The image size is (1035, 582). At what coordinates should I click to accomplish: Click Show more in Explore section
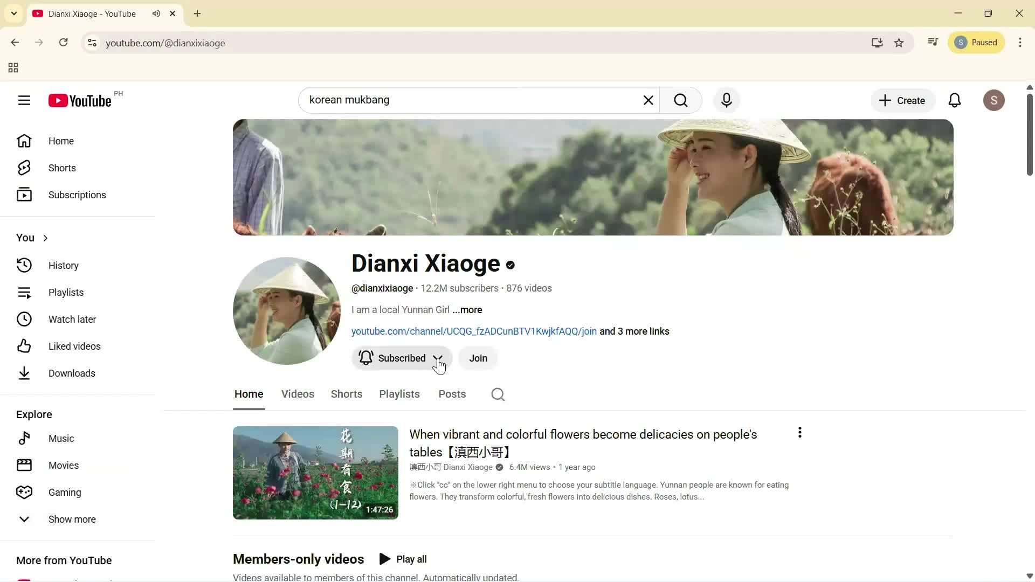click(x=72, y=519)
